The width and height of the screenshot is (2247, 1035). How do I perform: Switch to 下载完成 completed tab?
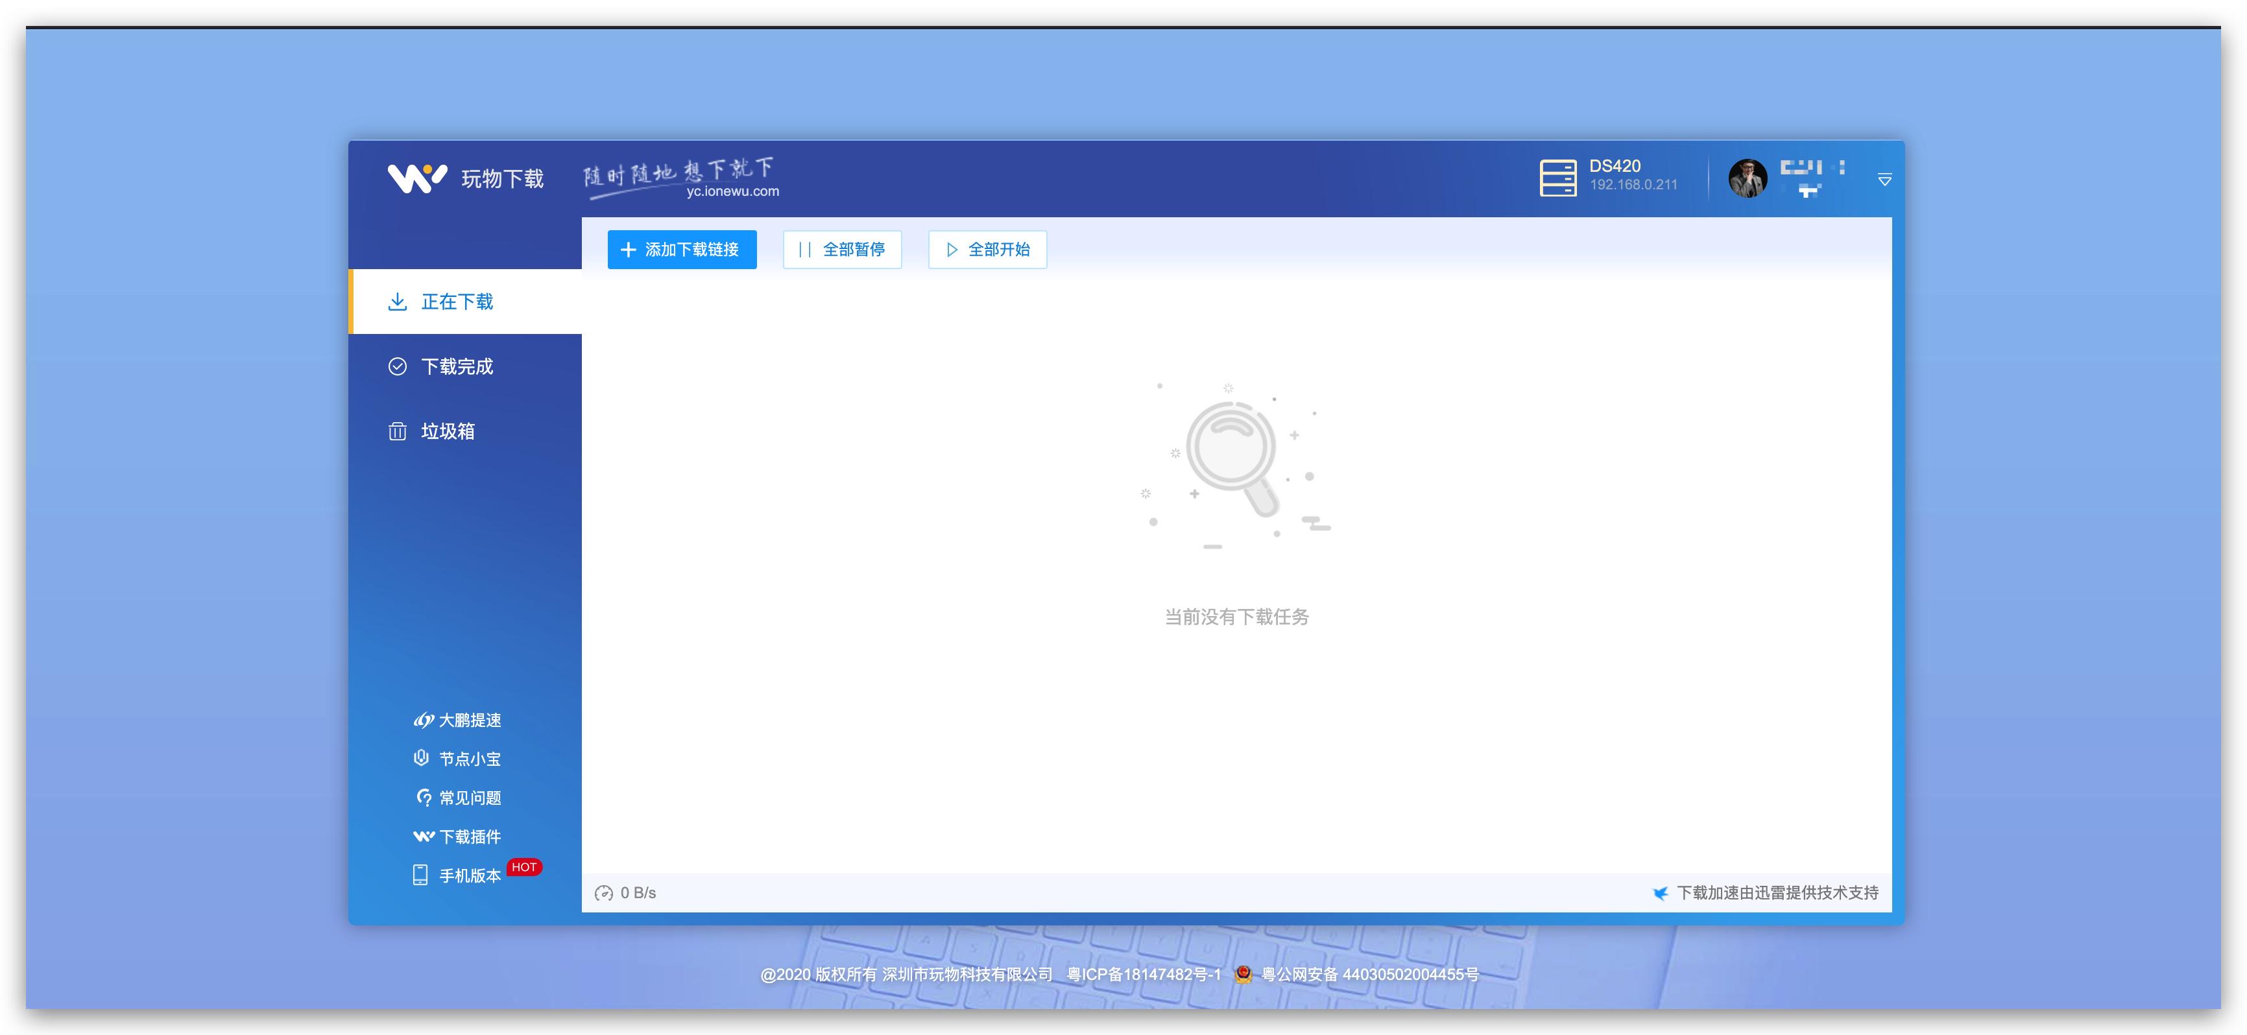pos(457,366)
